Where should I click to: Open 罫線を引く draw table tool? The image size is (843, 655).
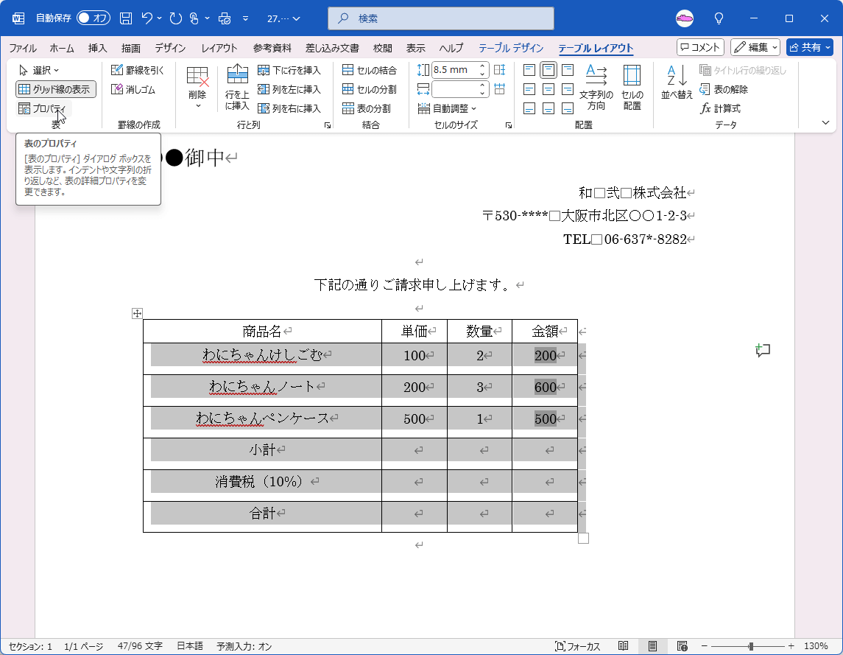pos(138,70)
